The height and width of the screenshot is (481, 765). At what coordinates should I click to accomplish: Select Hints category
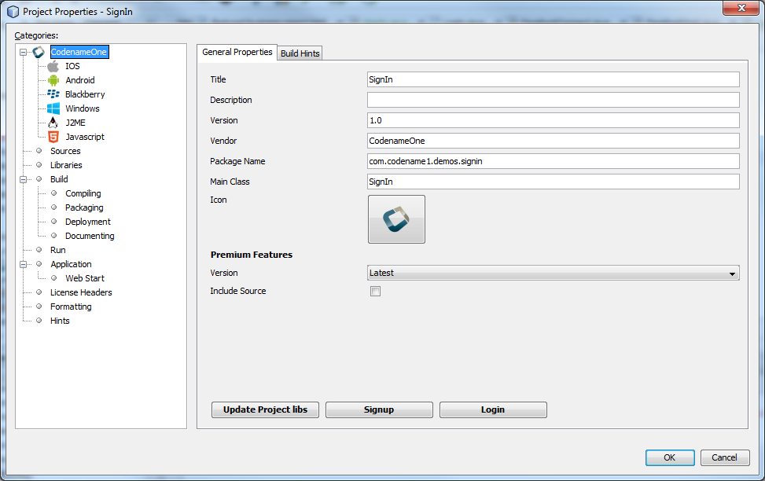(x=60, y=321)
